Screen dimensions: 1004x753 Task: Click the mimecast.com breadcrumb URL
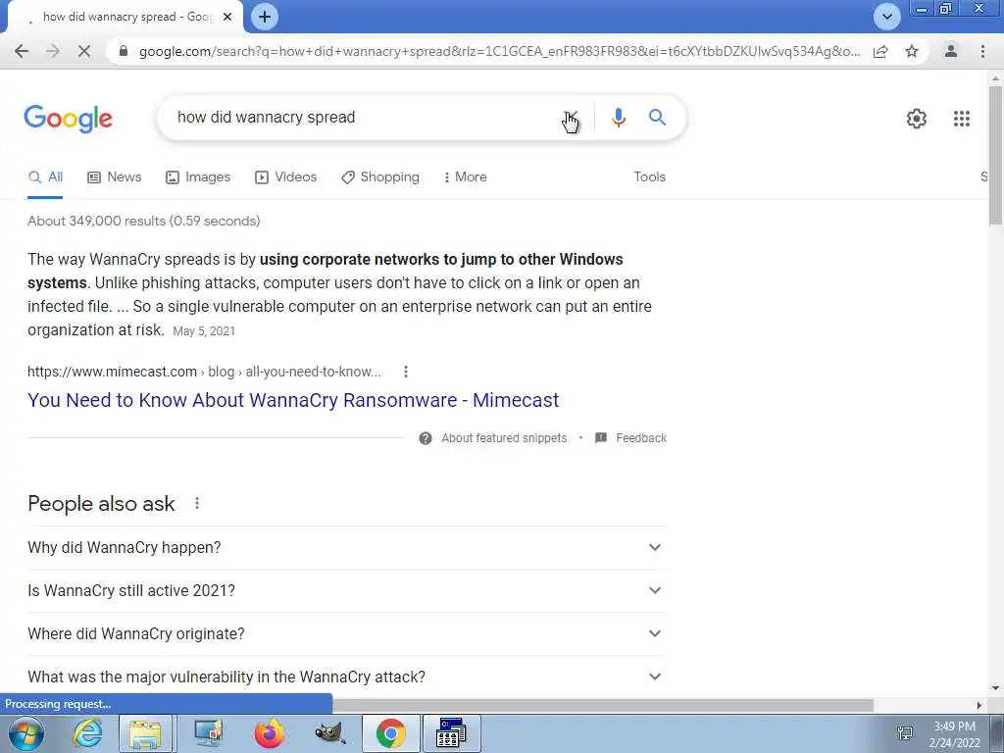point(204,372)
